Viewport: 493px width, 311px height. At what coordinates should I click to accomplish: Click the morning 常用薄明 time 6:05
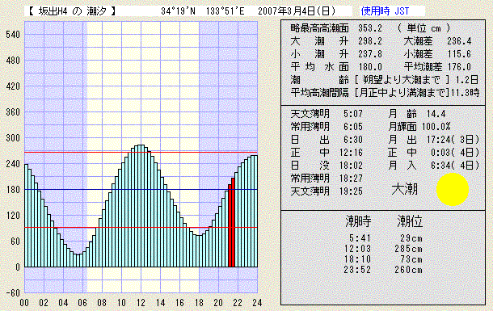pyautogui.click(x=353, y=127)
